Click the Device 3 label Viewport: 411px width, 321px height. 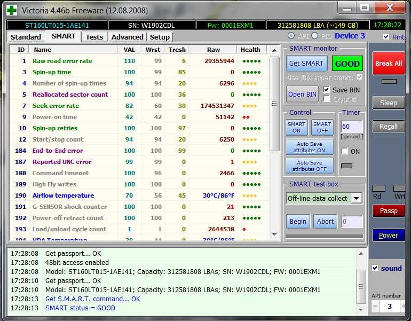350,36
